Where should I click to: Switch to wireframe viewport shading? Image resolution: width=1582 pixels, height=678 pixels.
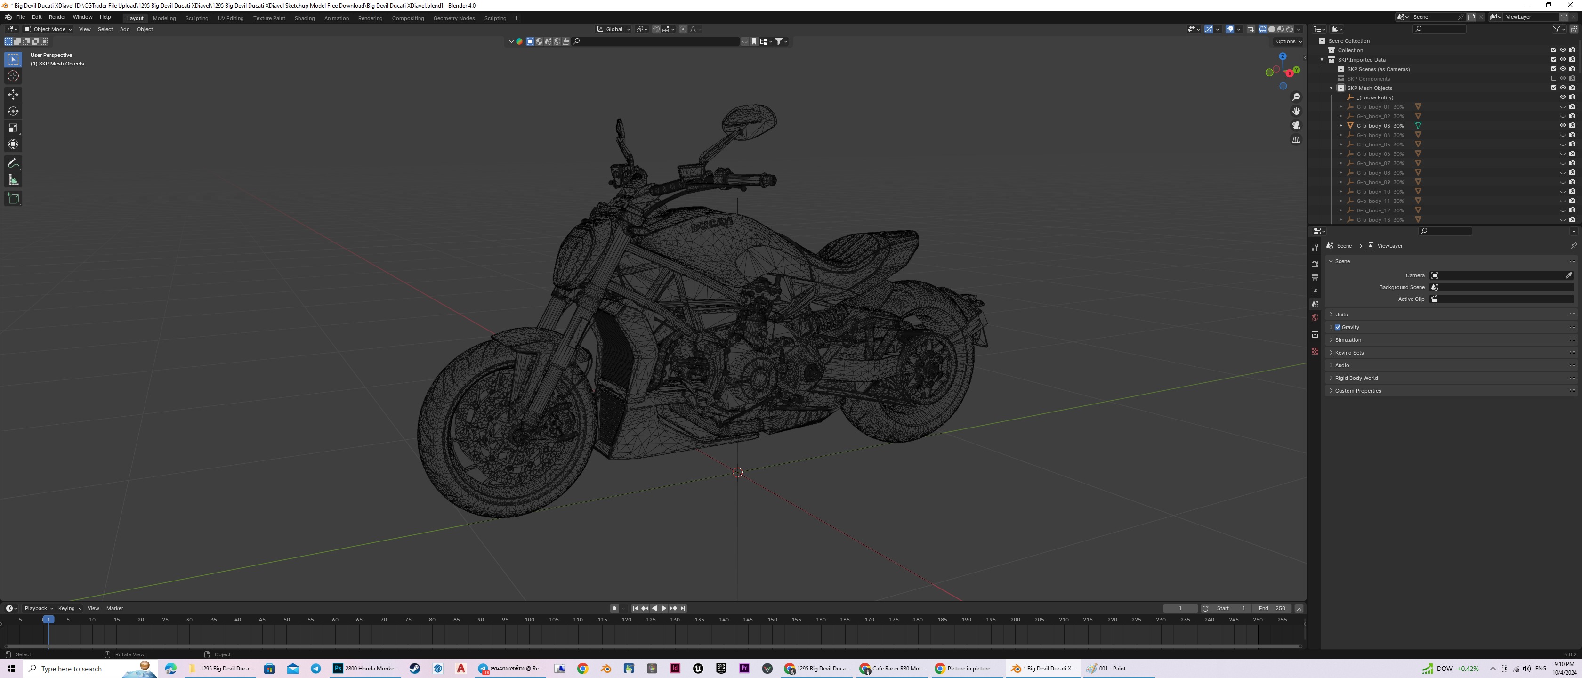1263,29
